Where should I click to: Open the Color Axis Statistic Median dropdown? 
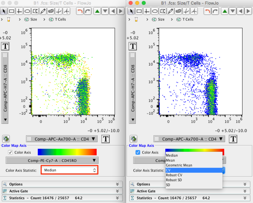[70, 170]
